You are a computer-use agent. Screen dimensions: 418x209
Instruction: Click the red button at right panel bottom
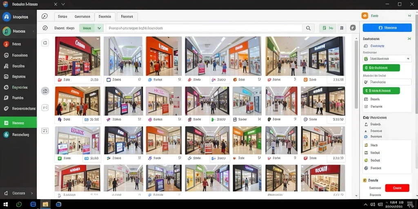[397, 188]
